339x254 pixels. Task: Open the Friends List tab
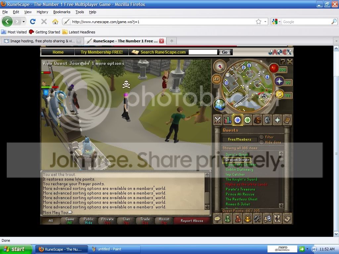227,219
